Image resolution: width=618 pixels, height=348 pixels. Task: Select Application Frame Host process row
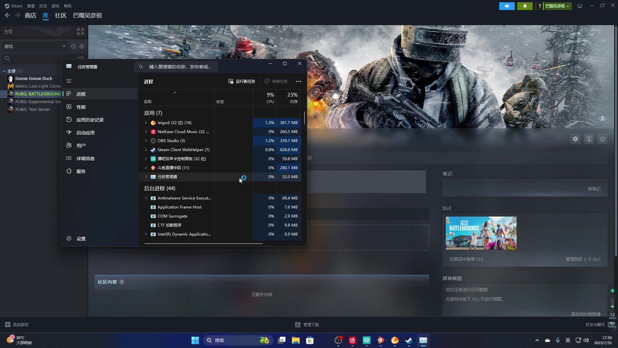coord(220,207)
